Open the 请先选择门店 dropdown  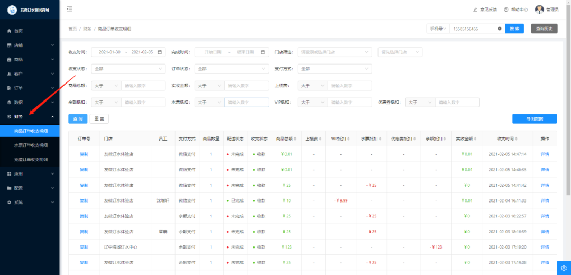pyautogui.click(x=400, y=52)
